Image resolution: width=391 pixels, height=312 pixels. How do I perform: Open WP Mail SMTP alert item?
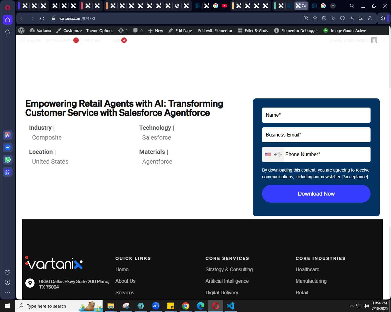coord(62,40)
